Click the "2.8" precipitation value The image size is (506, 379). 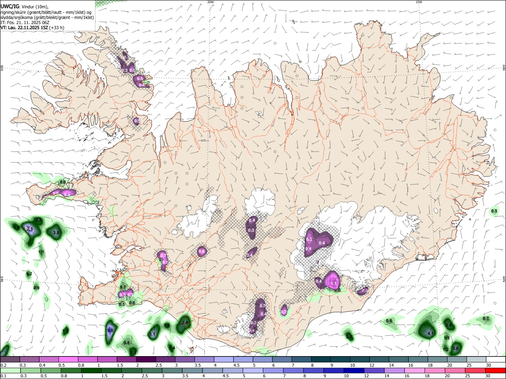pos(185,323)
